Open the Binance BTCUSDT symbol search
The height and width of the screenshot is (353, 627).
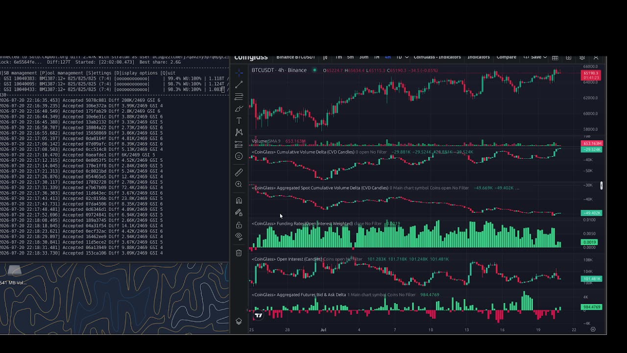tap(295, 57)
